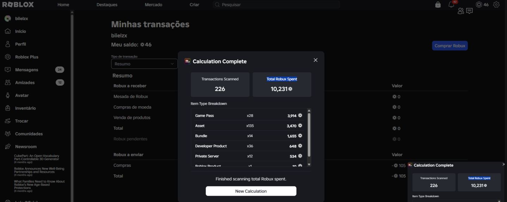Click the Comprar Robux button

coord(450,45)
